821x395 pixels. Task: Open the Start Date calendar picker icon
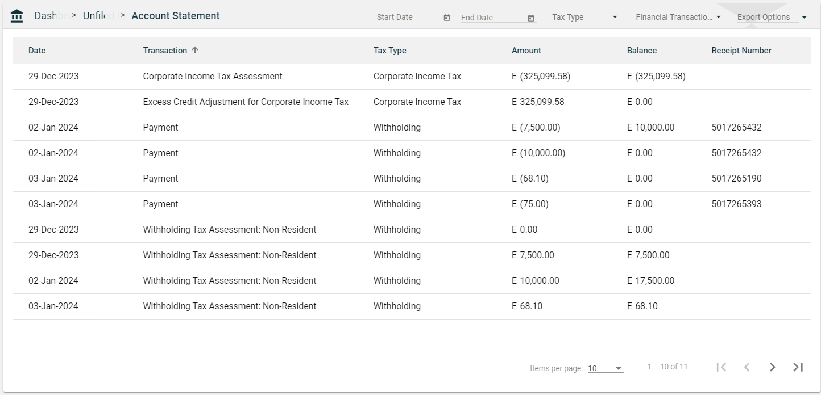point(447,18)
